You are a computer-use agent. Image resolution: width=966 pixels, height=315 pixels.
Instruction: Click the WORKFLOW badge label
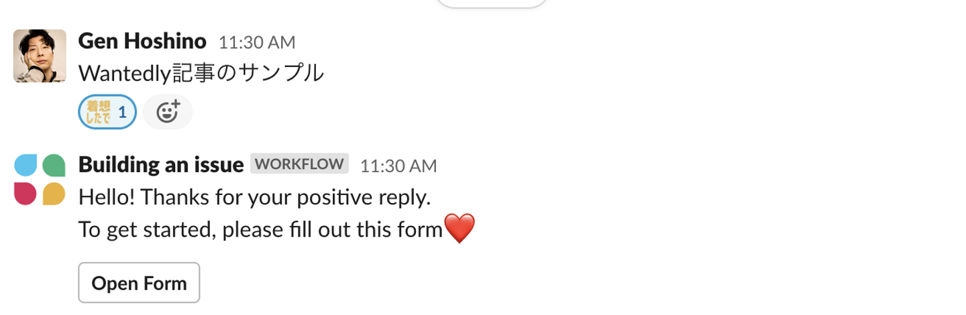pyautogui.click(x=300, y=164)
